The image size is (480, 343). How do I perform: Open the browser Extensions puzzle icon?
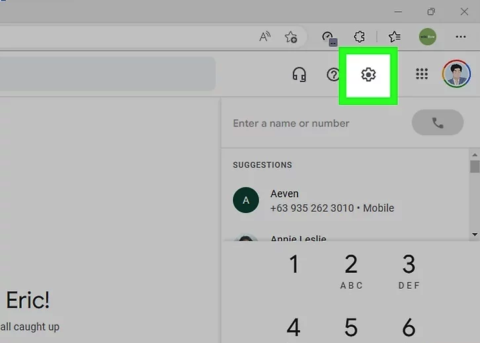pos(359,37)
